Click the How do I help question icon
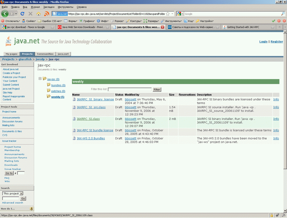 [31, 209]
